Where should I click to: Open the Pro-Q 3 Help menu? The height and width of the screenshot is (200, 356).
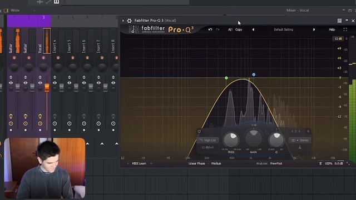click(332, 29)
